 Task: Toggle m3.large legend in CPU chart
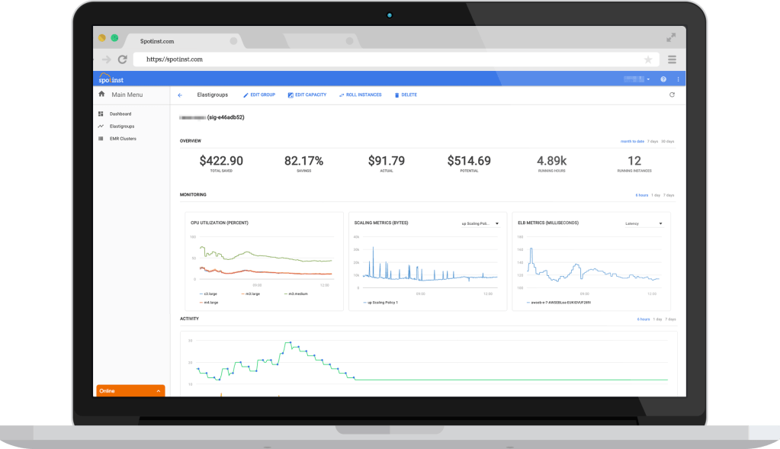click(250, 293)
